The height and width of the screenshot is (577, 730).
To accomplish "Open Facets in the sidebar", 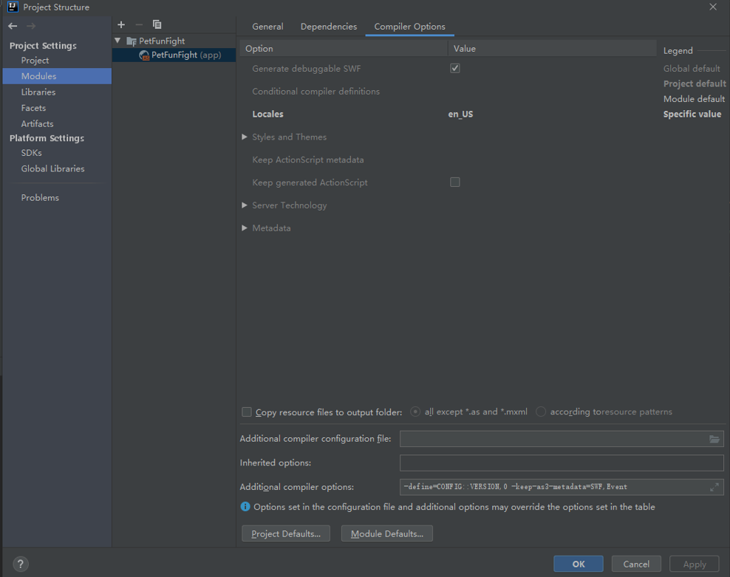I will coord(33,108).
